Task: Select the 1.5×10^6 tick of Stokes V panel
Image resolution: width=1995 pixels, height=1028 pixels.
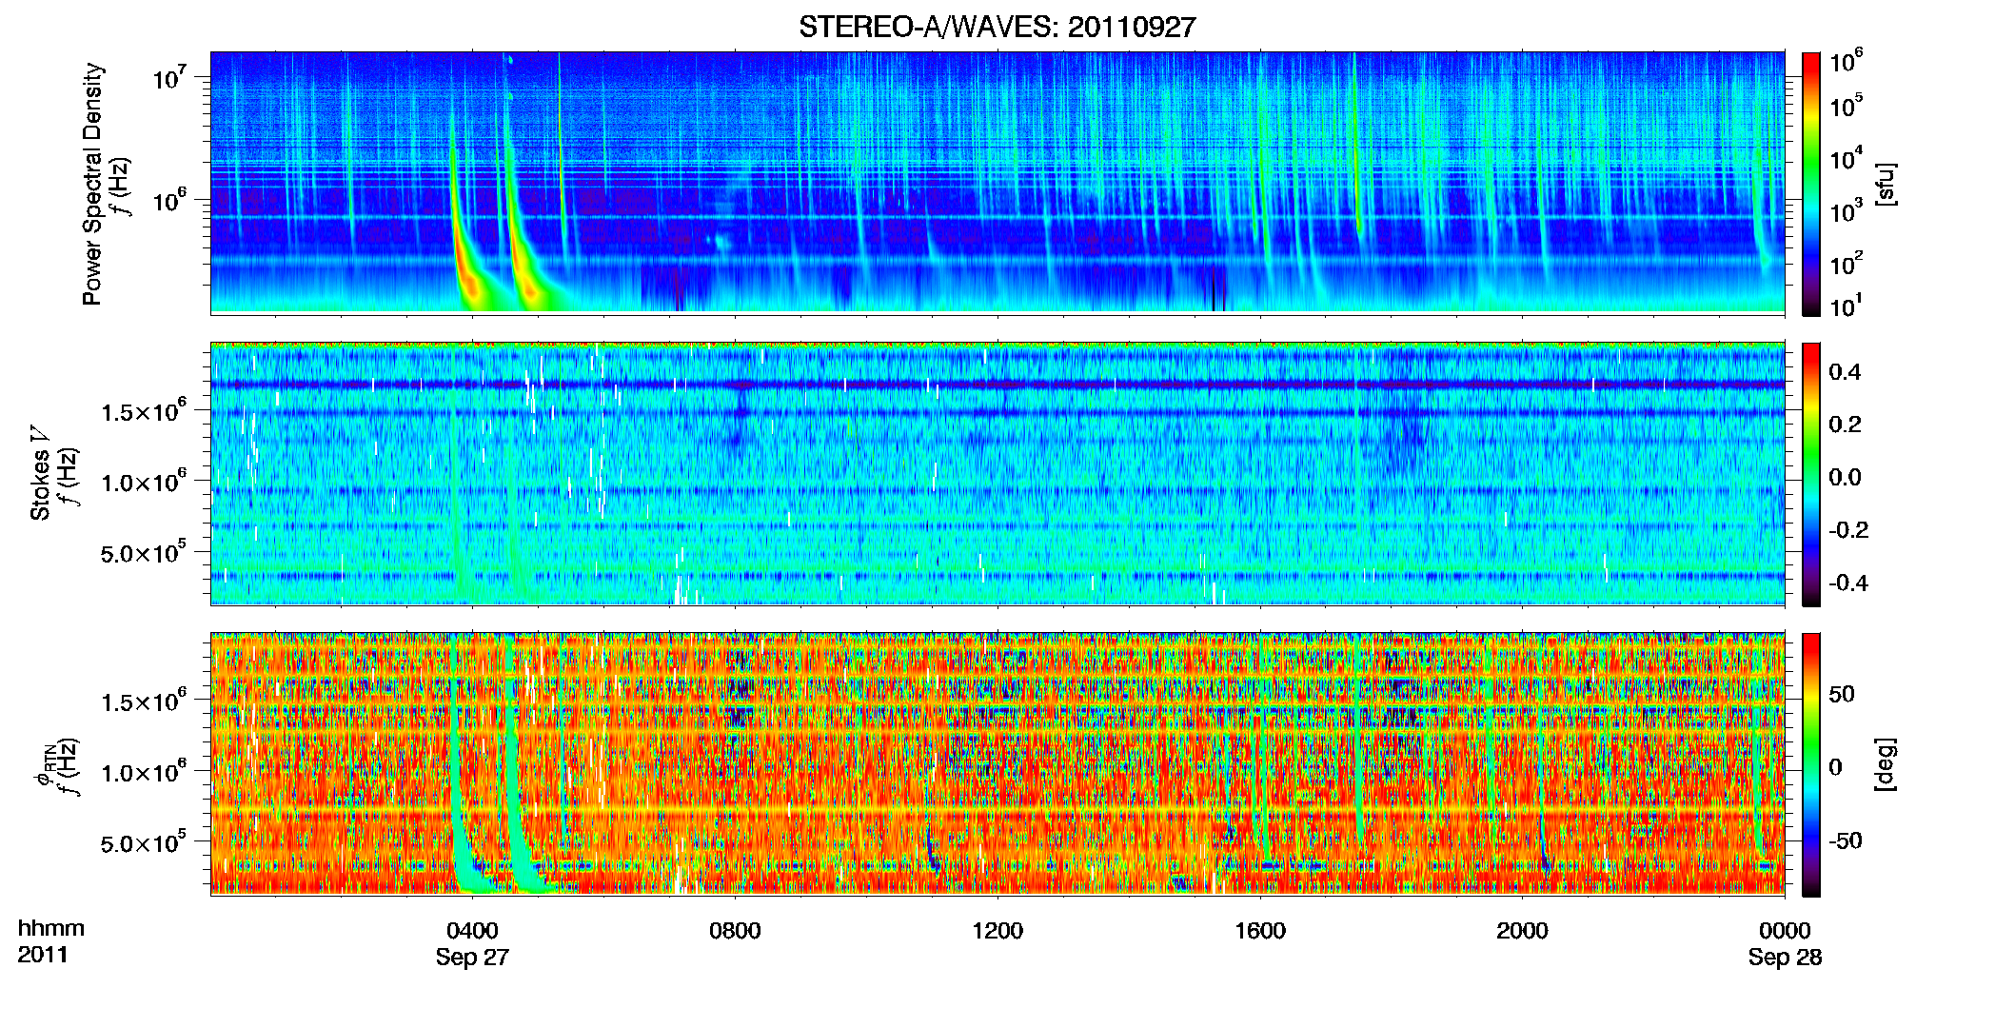Action: click(x=144, y=410)
